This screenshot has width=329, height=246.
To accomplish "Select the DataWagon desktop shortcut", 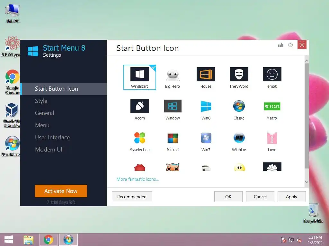I will click(x=11, y=46).
